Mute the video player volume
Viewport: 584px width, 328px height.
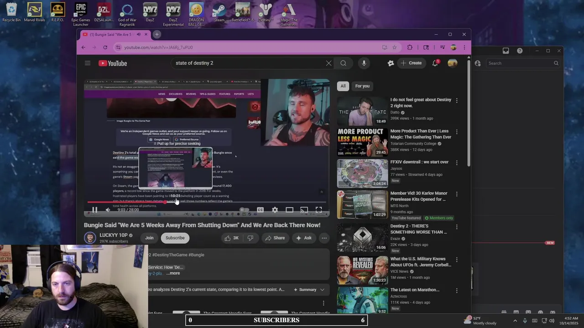108,210
